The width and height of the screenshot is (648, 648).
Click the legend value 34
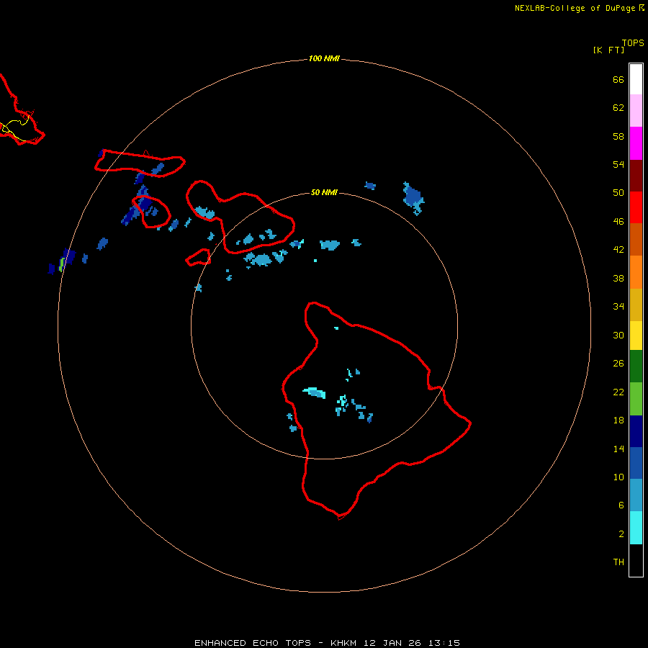coord(618,307)
